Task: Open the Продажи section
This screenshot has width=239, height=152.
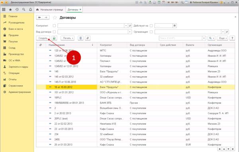Action: 14,35
